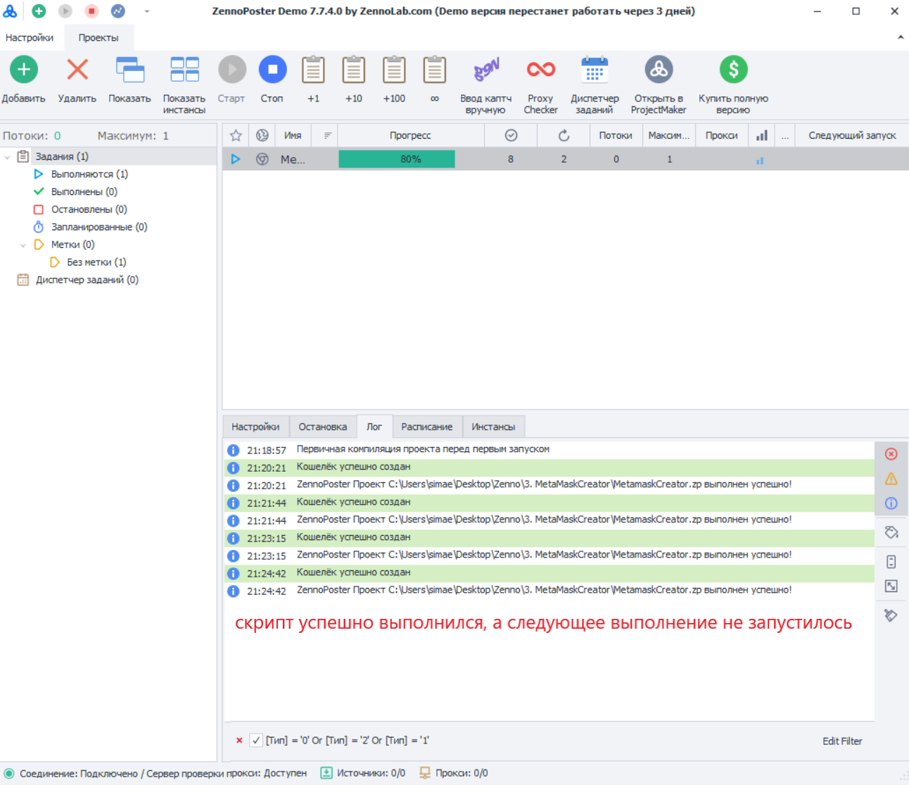This screenshot has height=785, width=909.
Task: Toggle the yellow warning filter in the log sidebar
Action: [x=891, y=479]
